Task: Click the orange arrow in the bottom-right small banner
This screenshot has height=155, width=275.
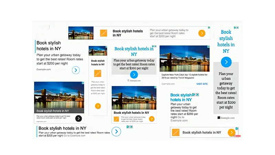Action: [231, 133]
